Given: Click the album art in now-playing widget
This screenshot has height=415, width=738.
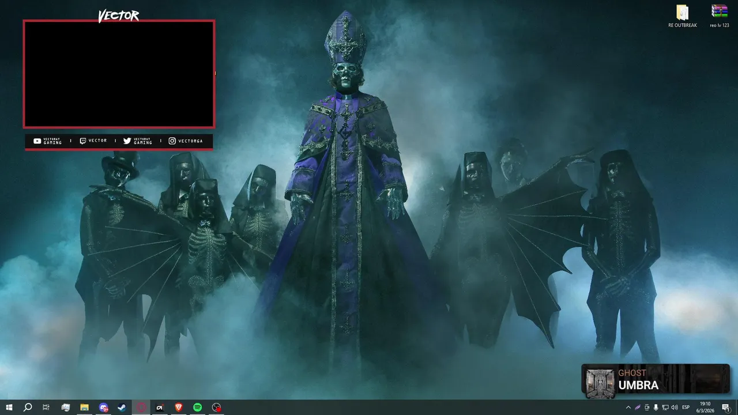Looking at the screenshot, I should [x=600, y=383].
